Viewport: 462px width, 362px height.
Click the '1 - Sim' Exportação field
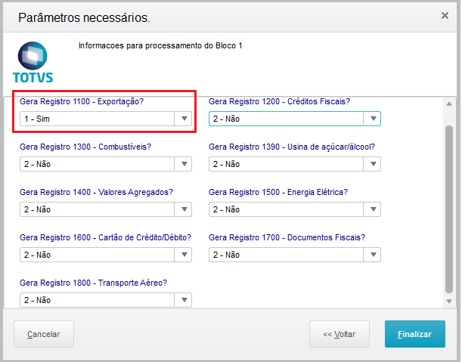click(98, 119)
